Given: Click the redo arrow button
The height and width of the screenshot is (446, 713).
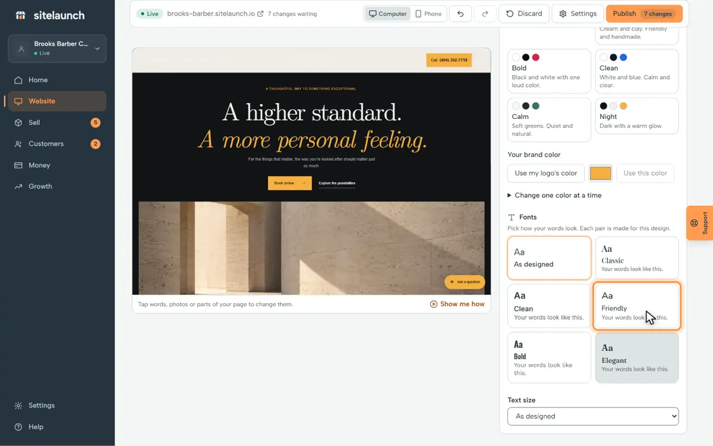Looking at the screenshot, I should point(485,14).
